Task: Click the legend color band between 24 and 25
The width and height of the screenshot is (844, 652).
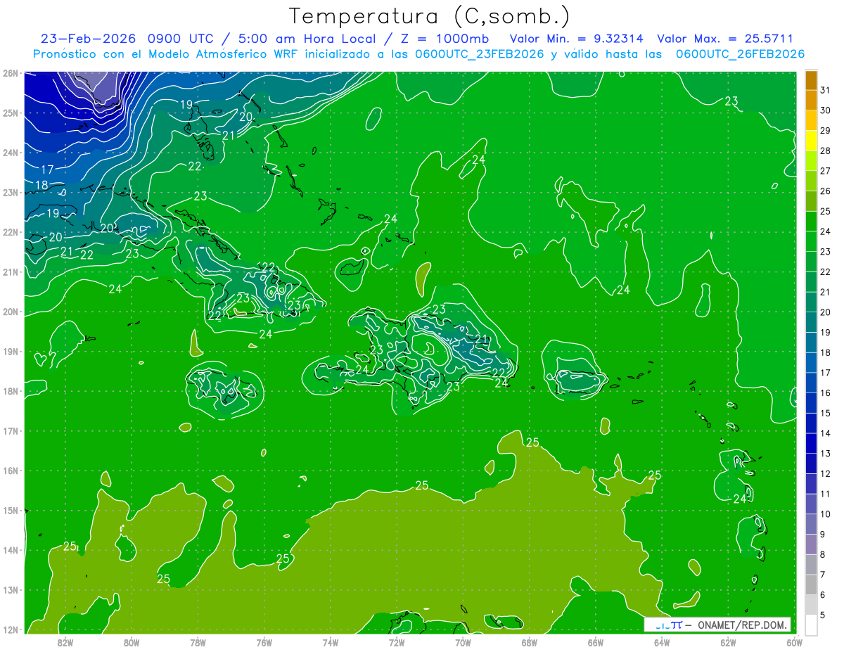Action: tap(811, 222)
